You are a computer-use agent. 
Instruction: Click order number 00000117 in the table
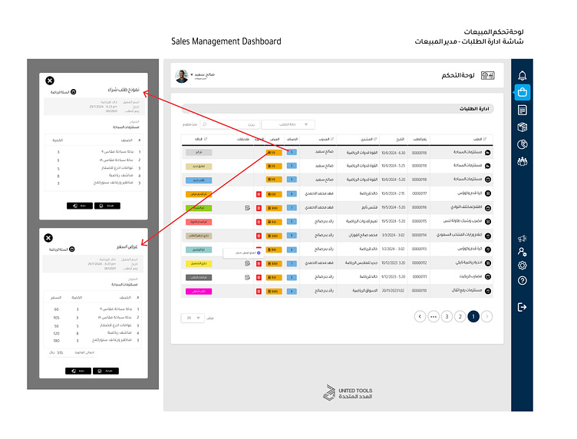(x=419, y=193)
